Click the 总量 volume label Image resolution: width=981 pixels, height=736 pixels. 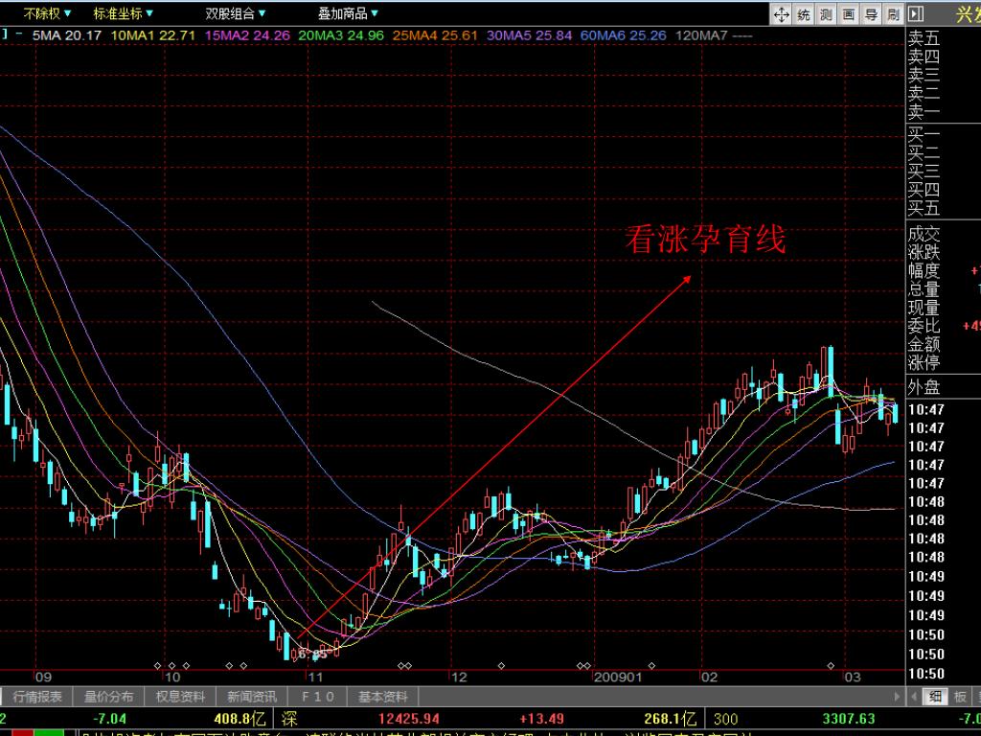(924, 289)
